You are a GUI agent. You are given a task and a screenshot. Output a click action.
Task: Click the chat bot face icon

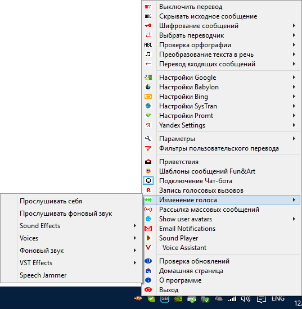[148, 180]
